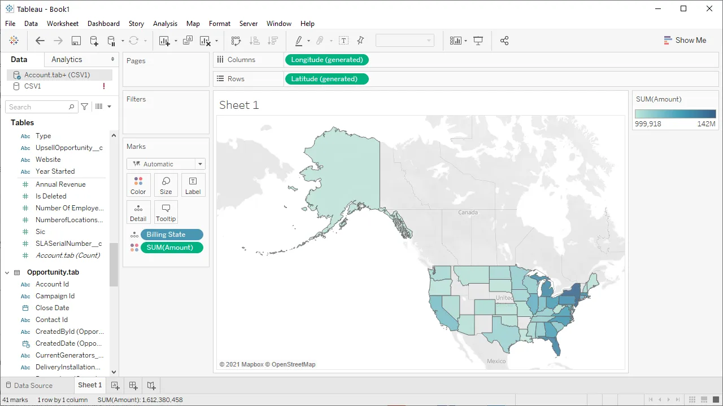Switch to the Analytics pane
Screen dimensions: 723x406
pos(67,59)
